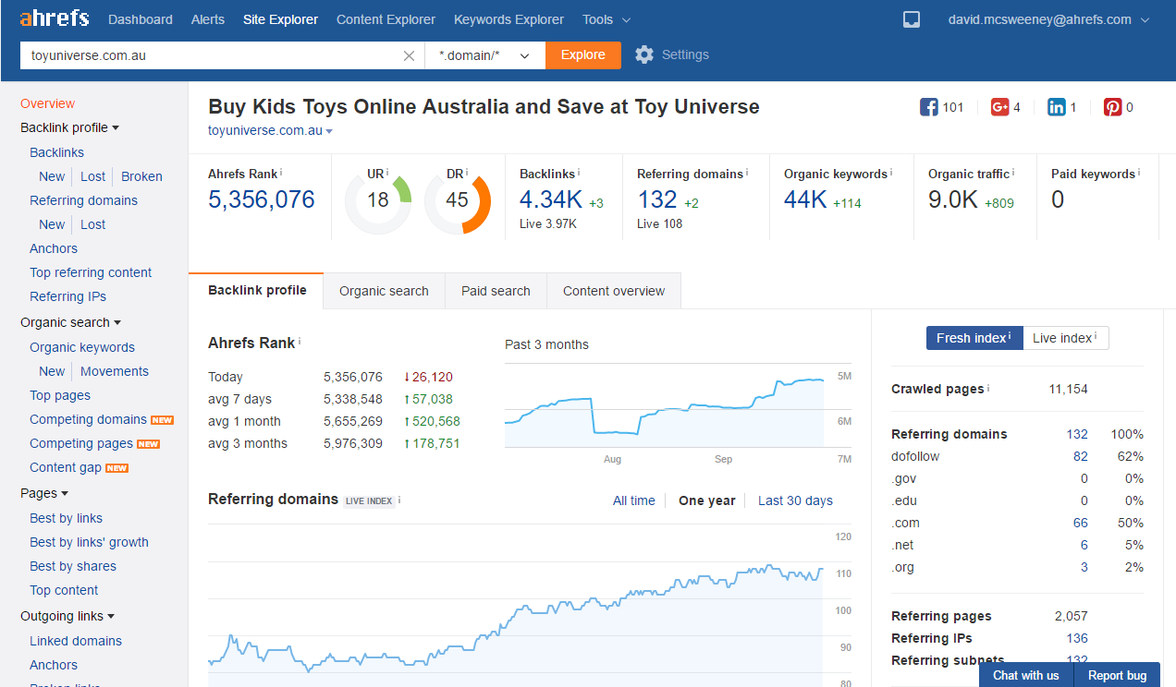Screen dimensions: 1176x687
Task: Select Fresh index toggle
Action: tap(974, 338)
